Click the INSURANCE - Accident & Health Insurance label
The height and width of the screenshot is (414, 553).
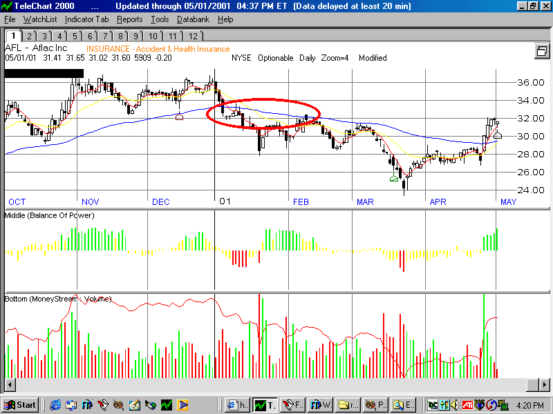pos(158,49)
